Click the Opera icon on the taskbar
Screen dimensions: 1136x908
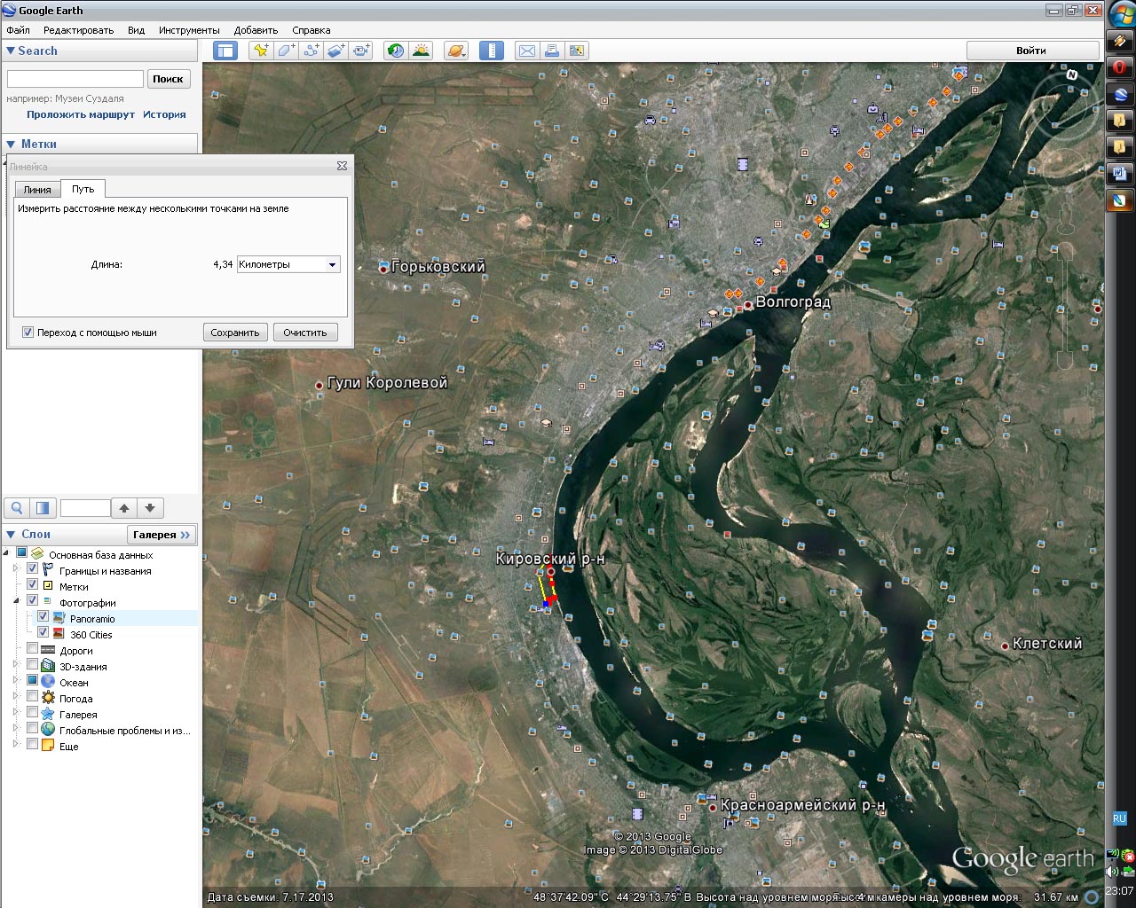(1120, 67)
